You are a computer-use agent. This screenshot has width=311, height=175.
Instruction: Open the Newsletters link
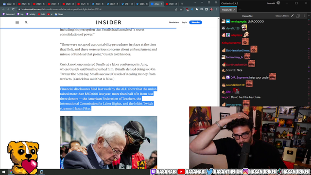click(174, 22)
